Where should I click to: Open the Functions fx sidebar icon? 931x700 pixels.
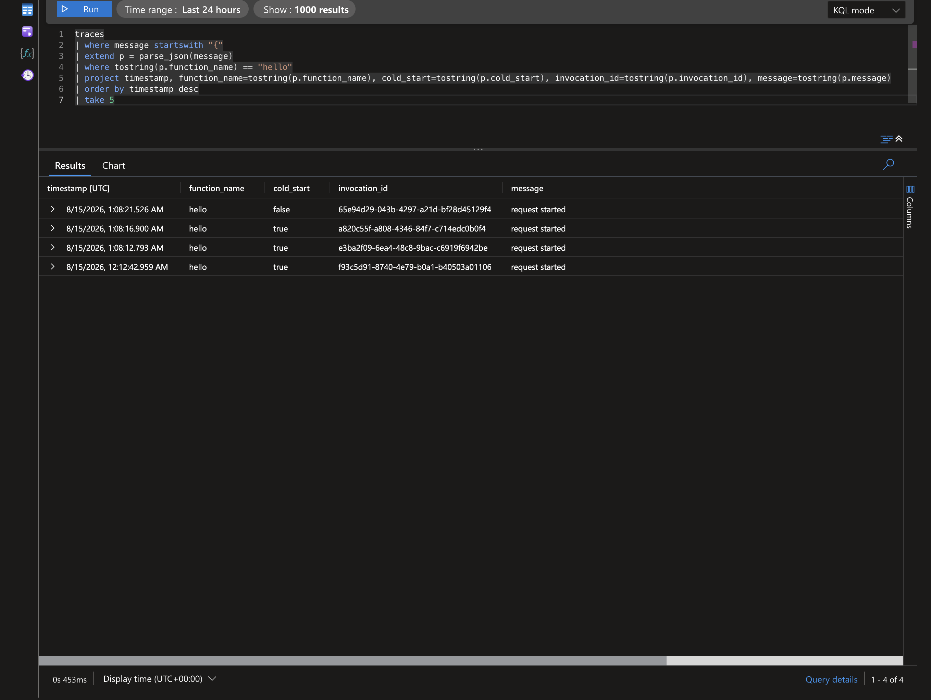coord(27,53)
